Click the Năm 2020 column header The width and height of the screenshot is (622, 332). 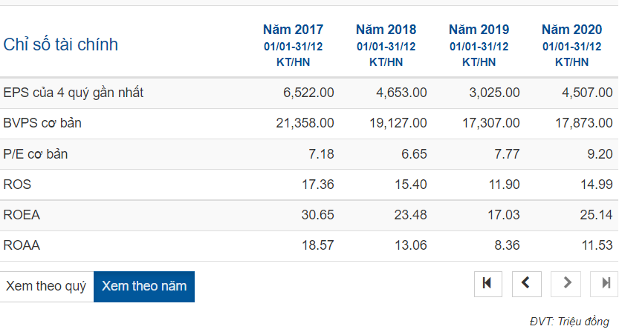click(x=571, y=45)
